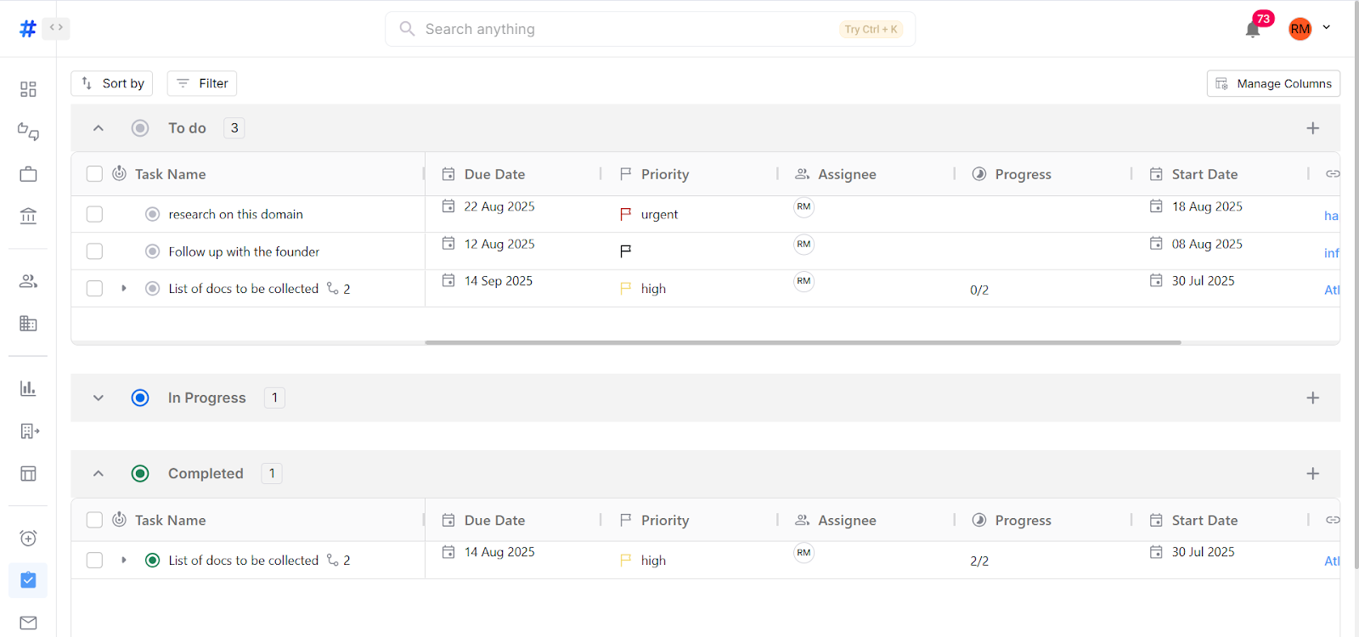Viewport: 1359px width, 637px height.
Task: Click subtask count icon in To do list row
Action: [x=333, y=289]
